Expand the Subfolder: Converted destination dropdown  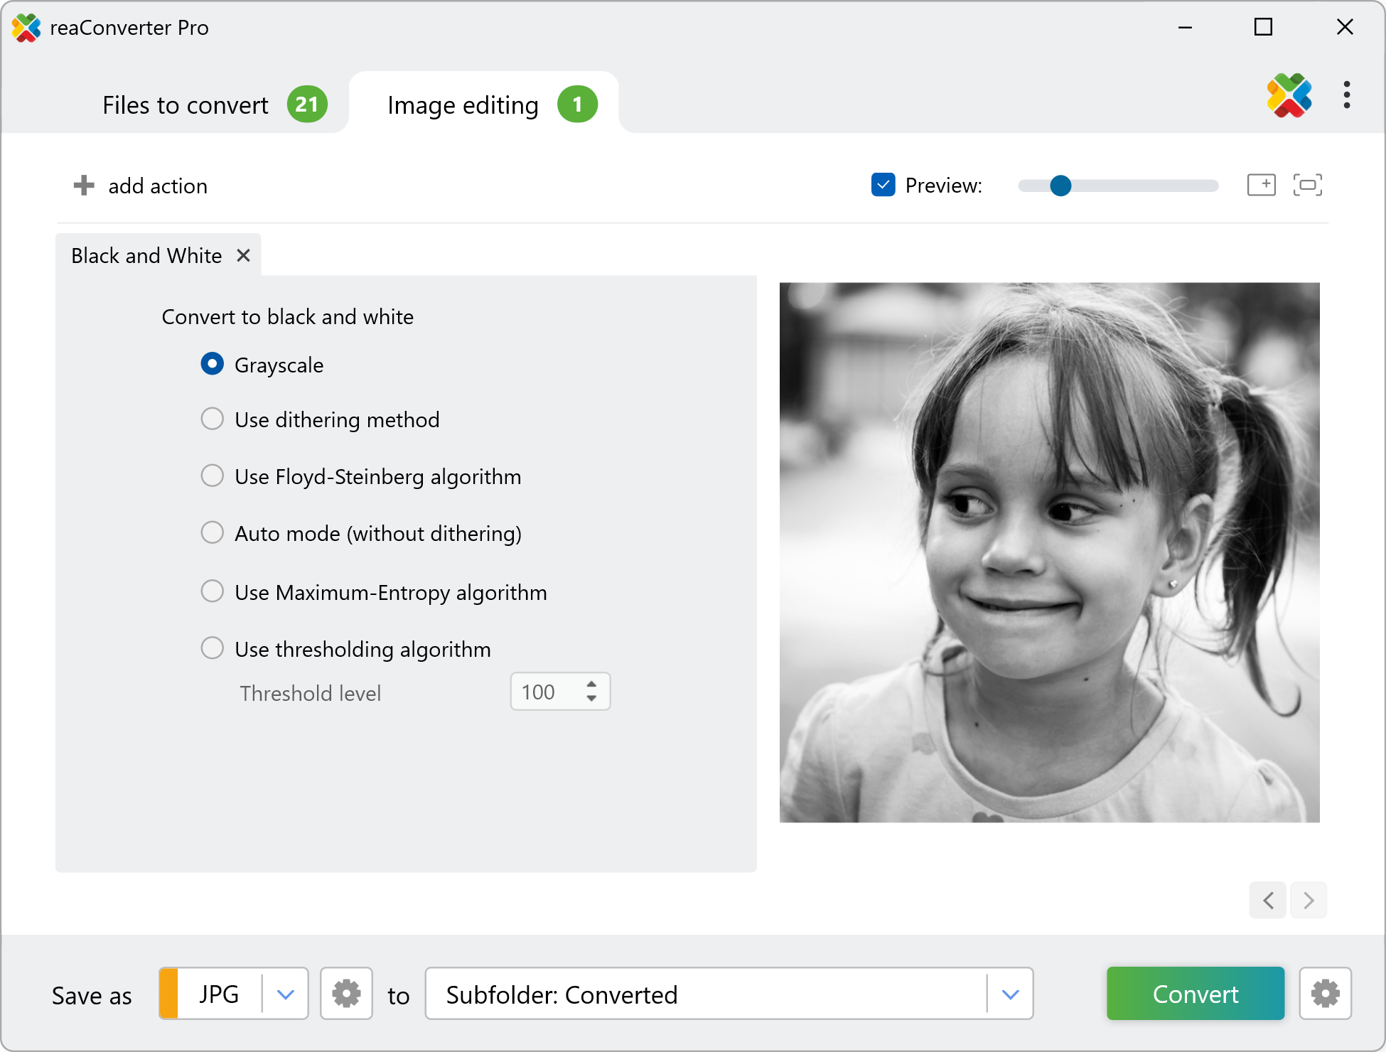point(1010,994)
